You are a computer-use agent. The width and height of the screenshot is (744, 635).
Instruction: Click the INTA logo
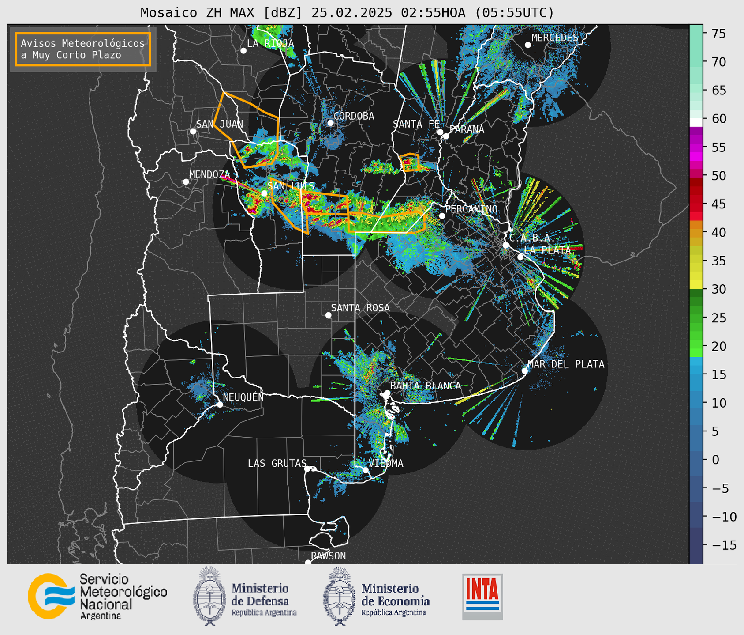[x=482, y=597]
